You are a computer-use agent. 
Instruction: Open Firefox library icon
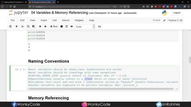coord(144,7)
